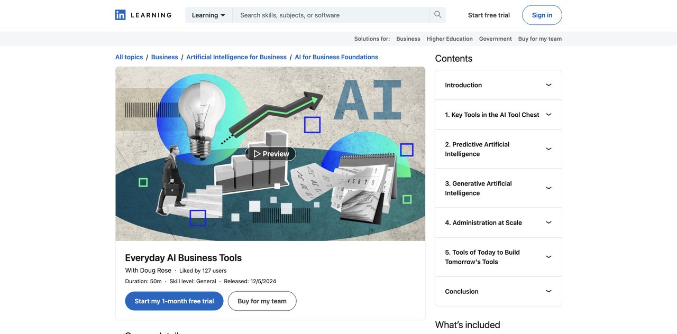677x334 pixels.
Task: Open the Learning dropdown menu
Action: tap(209, 15)
